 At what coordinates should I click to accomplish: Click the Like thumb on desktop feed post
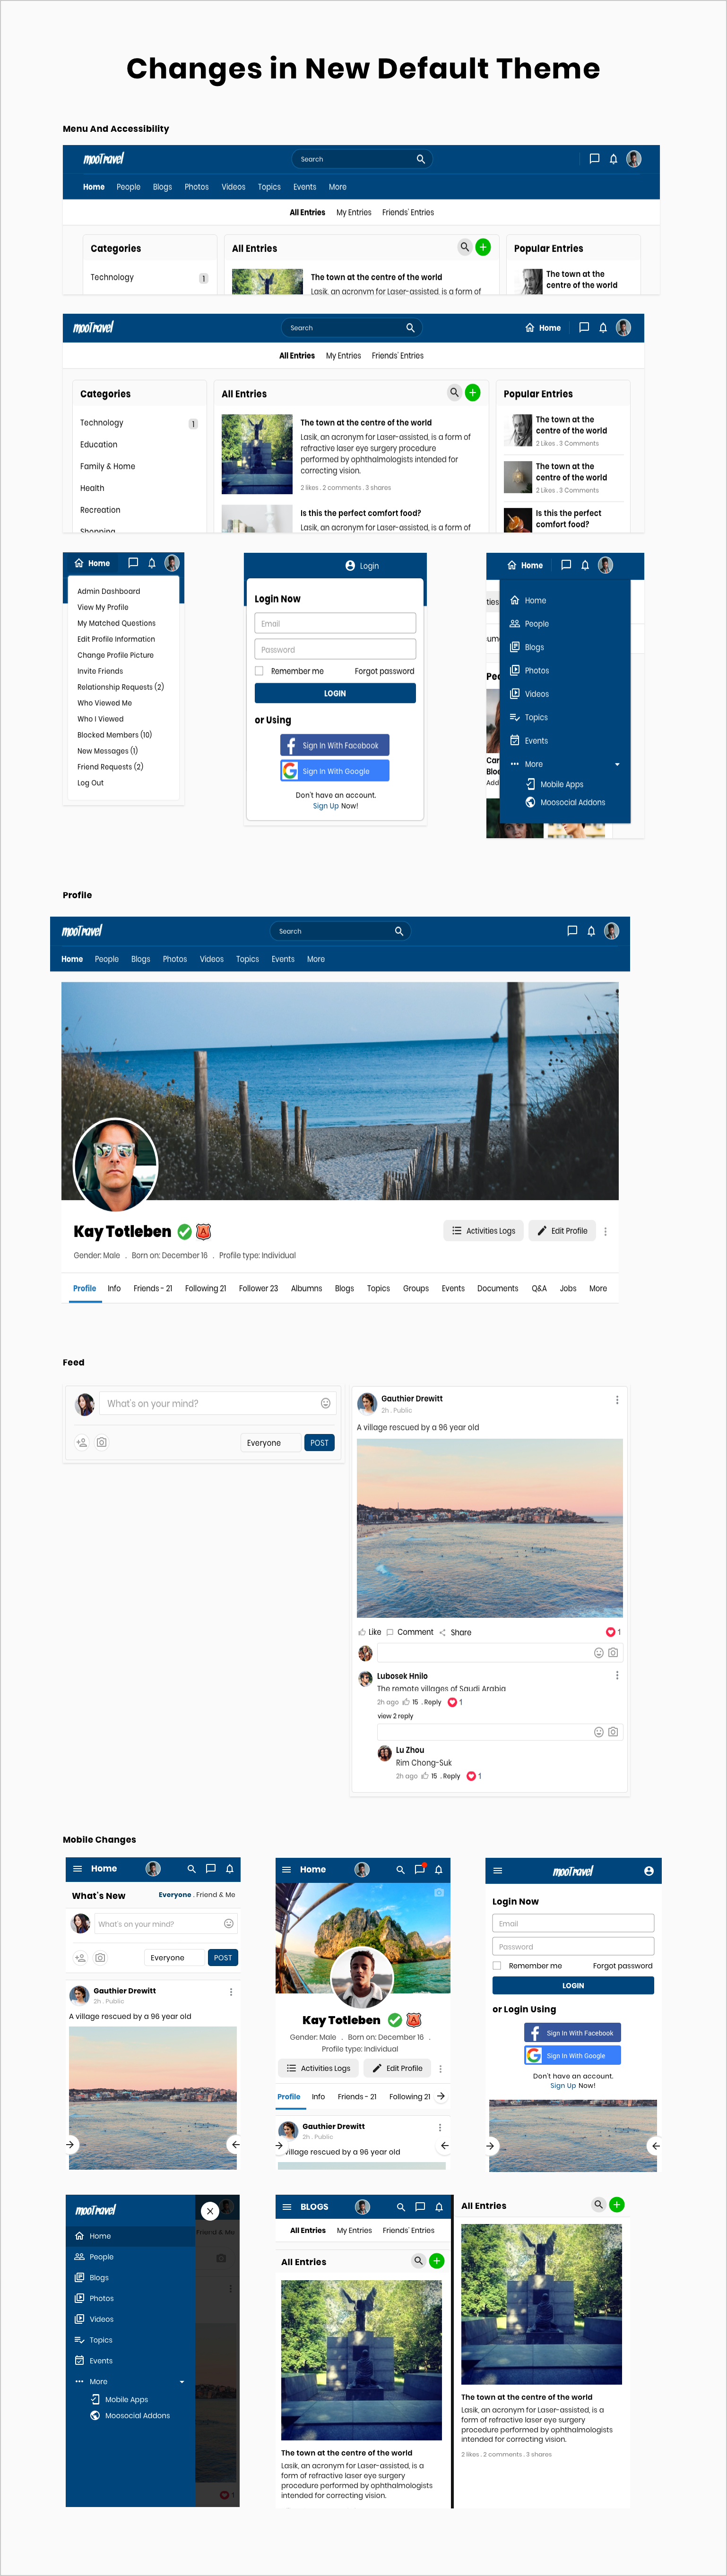362,1632
